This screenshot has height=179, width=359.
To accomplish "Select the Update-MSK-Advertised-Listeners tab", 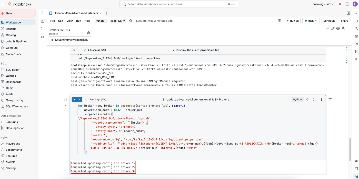I will (75, 13).
